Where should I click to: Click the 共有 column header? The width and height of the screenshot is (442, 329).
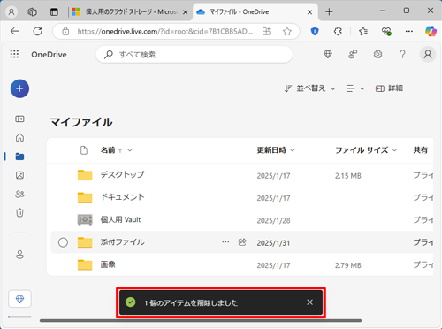(421, 150)
